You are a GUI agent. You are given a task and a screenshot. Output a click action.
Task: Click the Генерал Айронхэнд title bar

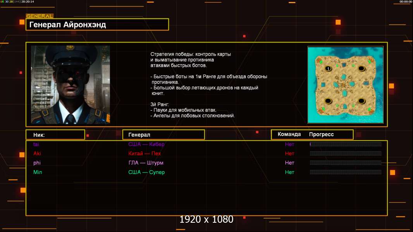(x=97, y=24)
